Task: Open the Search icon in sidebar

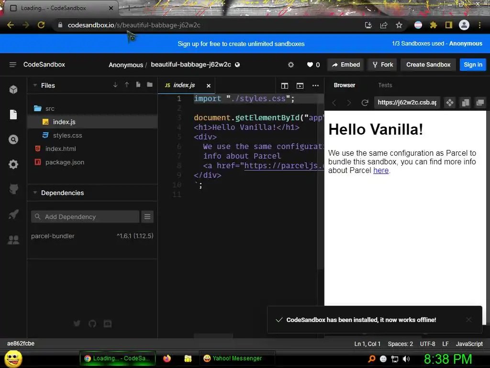Action: 13,139
